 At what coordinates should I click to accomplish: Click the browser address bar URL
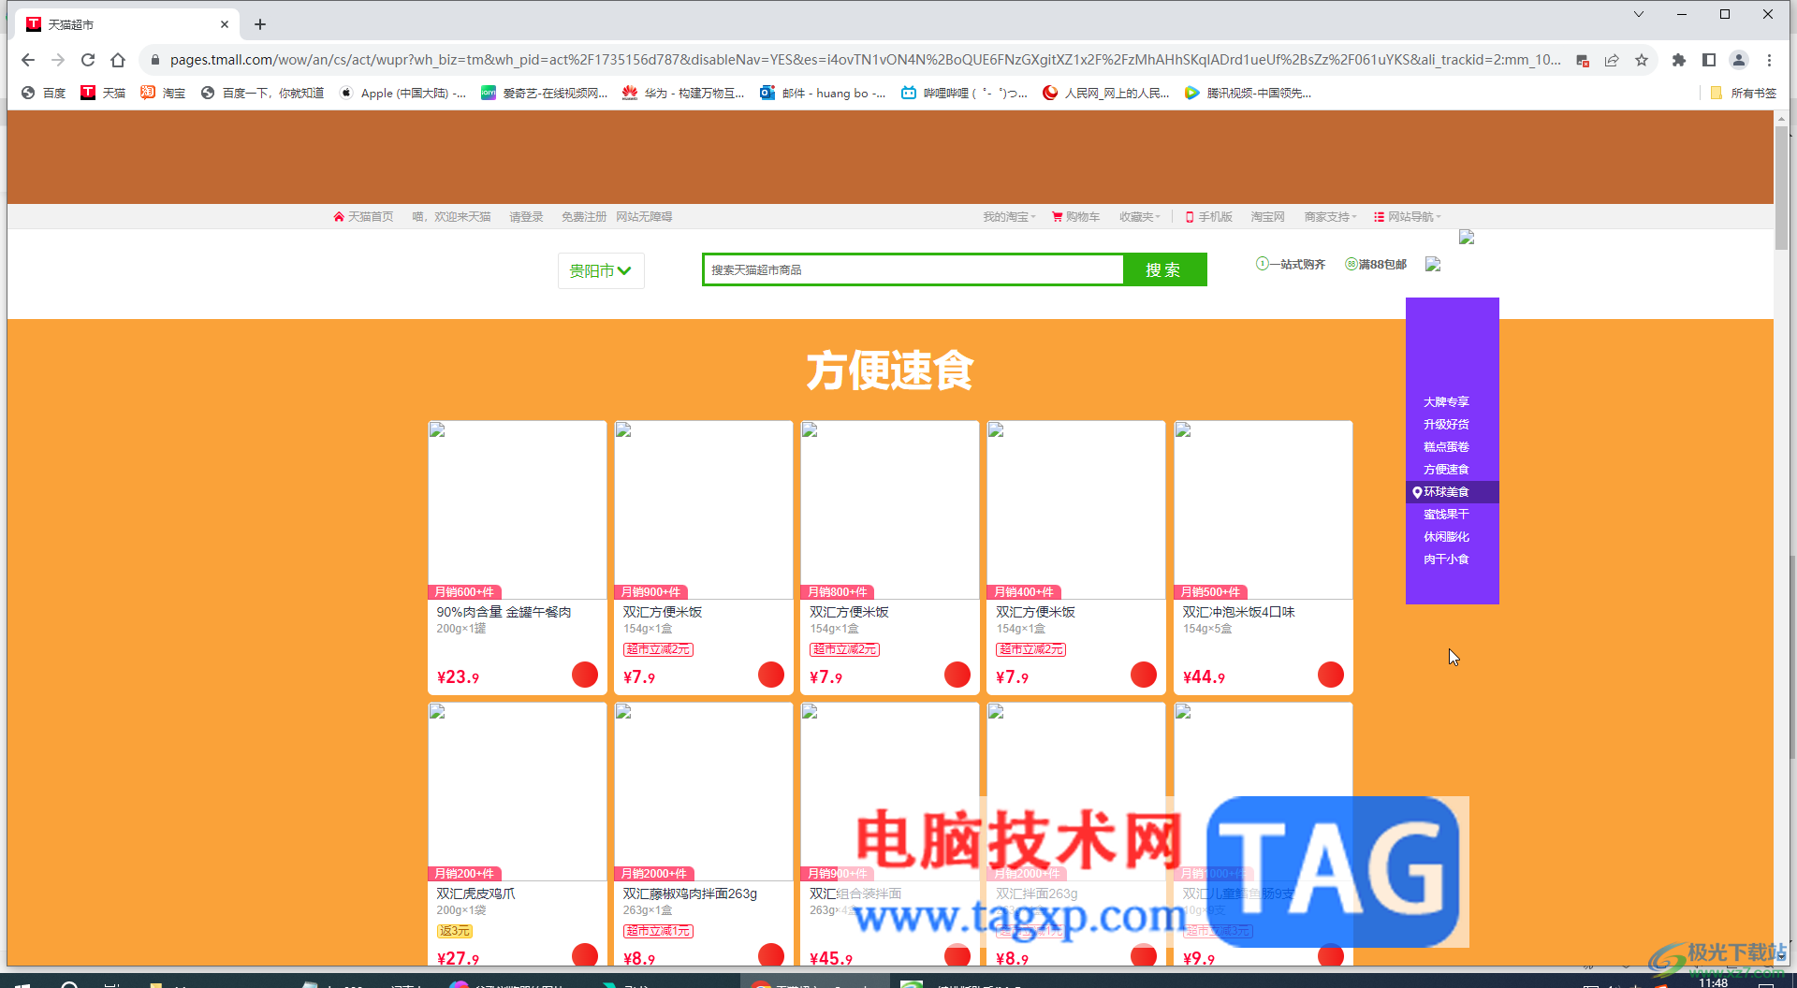tap(865, 60)
